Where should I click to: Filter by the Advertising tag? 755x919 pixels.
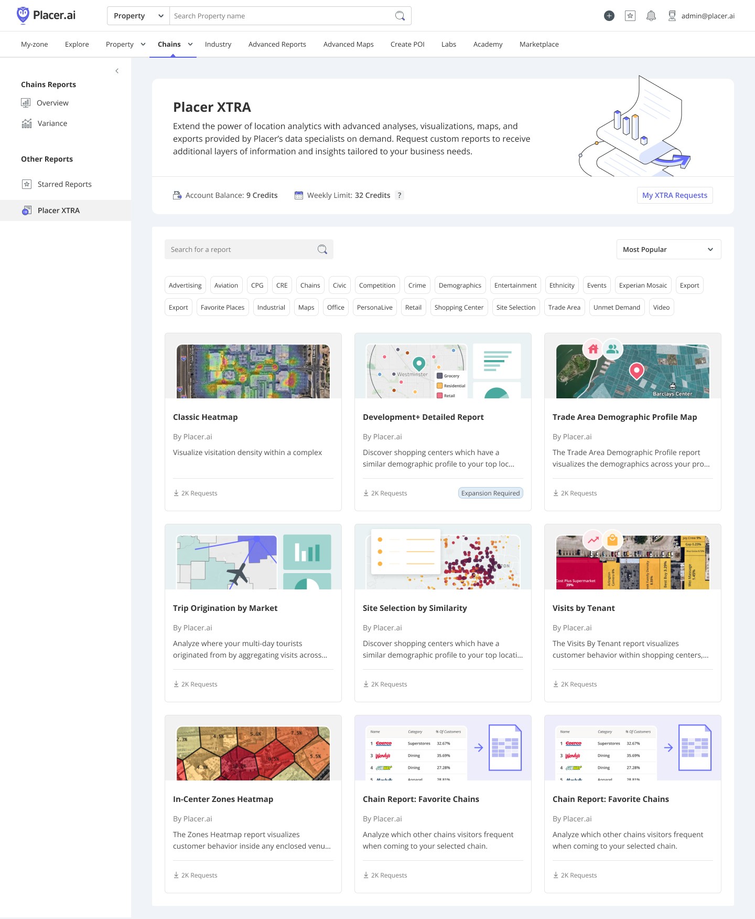click(185, 285)
